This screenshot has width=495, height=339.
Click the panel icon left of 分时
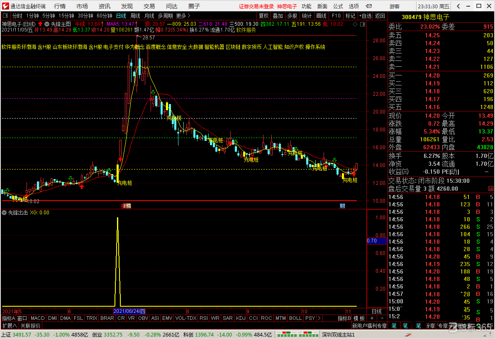(5, 16)
